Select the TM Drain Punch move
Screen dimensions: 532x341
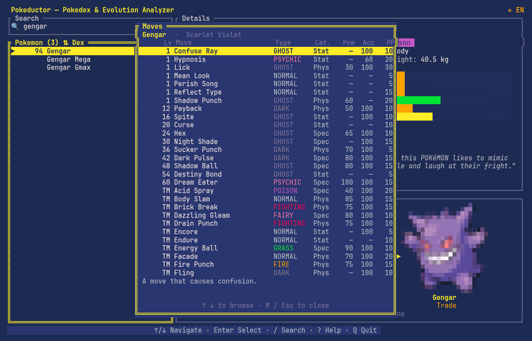266,224
